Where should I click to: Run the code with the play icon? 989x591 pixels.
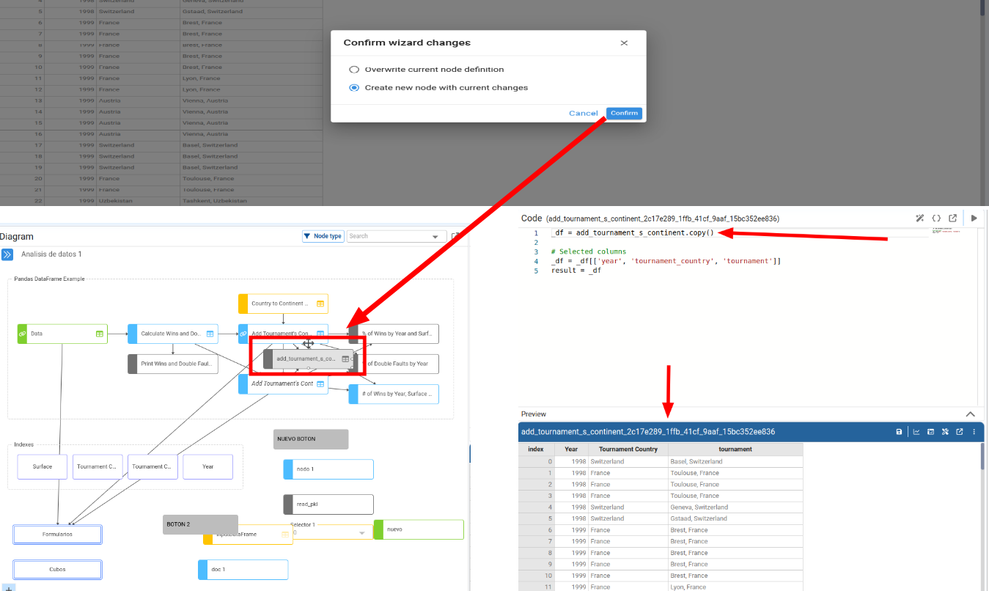[x=974, y=218]
